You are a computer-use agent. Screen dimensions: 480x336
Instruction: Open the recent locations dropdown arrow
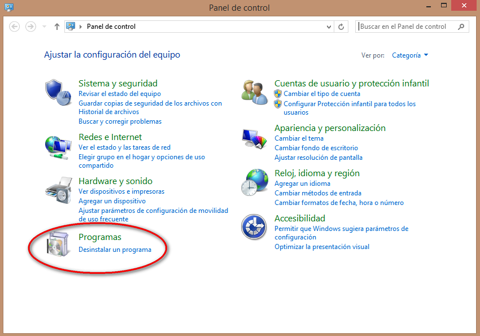(x=45, y=27)
